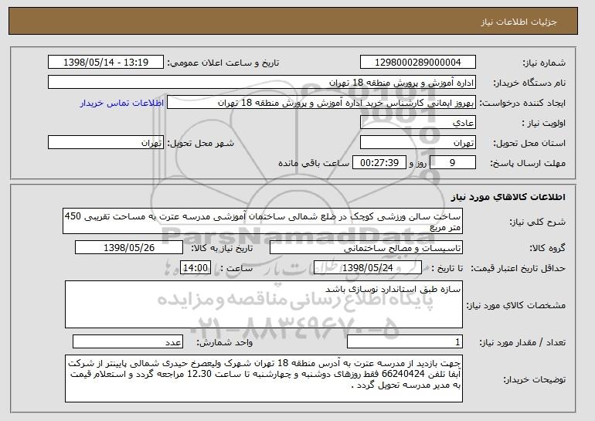Open the اطلاعات تماس خریدار link
Screen dimensions: 595x421
pos(122,104)
